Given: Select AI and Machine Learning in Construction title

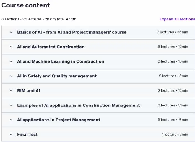Looking at the screenshot, I should [61, 61].
